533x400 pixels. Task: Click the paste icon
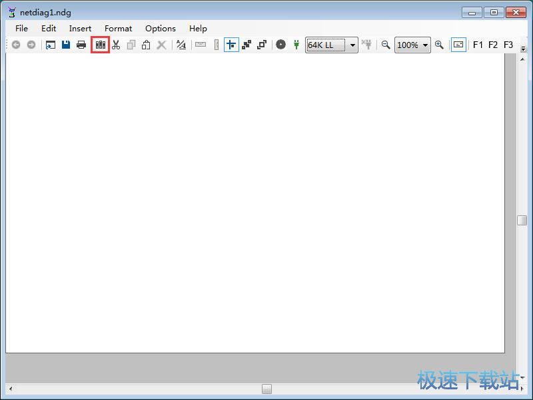146,45
